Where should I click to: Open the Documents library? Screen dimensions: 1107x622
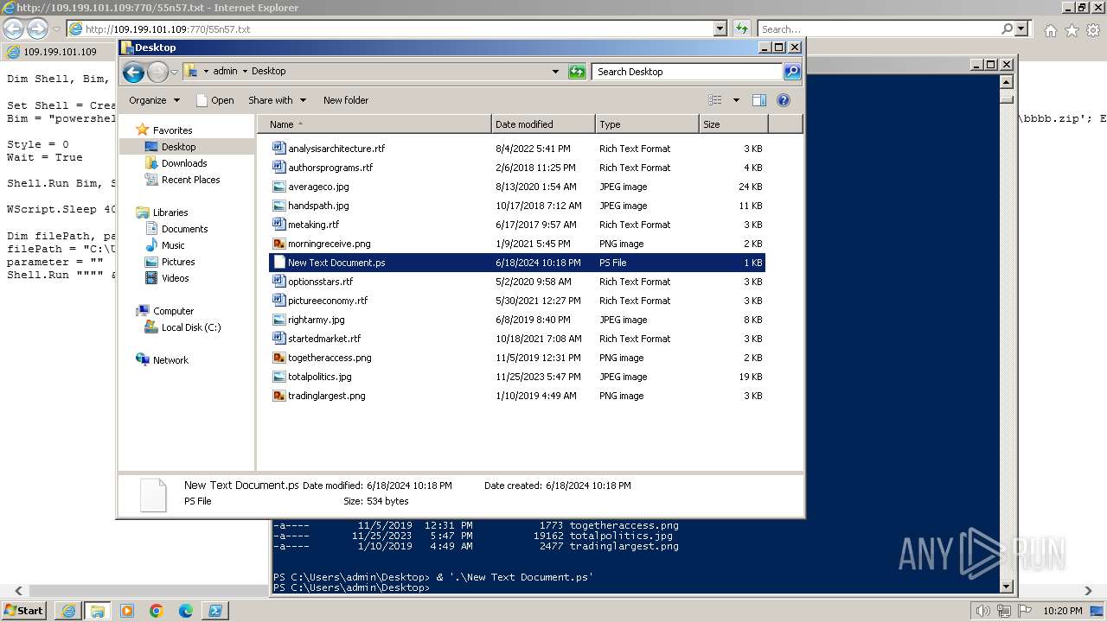(x=184, y=229)
